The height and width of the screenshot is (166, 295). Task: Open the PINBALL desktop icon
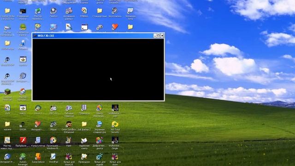84,11
